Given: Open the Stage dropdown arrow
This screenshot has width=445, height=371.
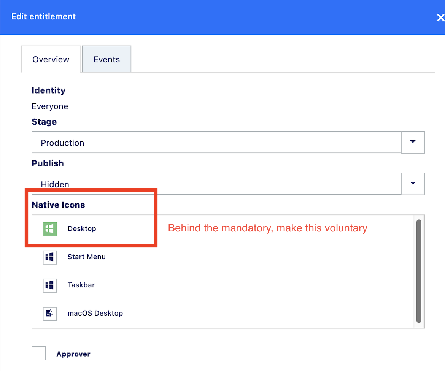Looking at the screenshot, I should [413, 142].
